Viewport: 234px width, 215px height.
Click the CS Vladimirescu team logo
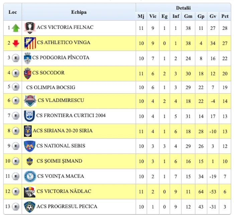[x=30, y=100]
